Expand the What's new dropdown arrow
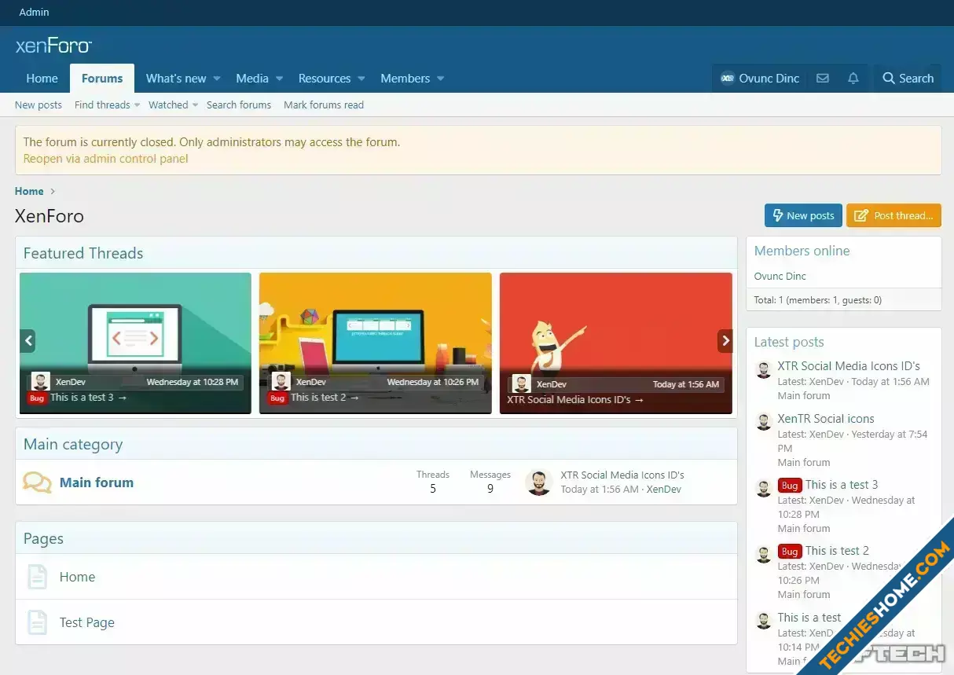954x675 pixels. coord(217,79)
